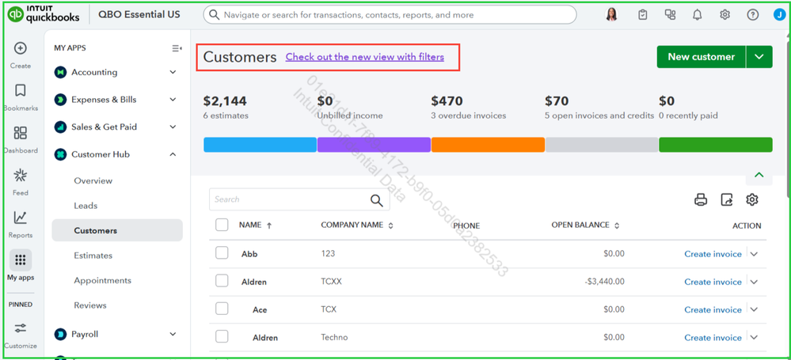Click the top navigation search field
The height and width of the screenshot is (360, 791).
tap(390, 14)
